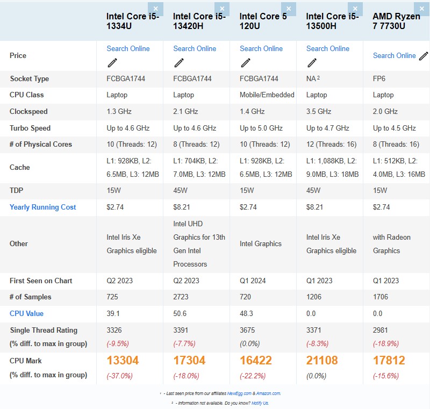The width and height of the screenshot is (430, 409).
Task: Search Online price for Core 5 120U
Action: [x=261, y=48]
